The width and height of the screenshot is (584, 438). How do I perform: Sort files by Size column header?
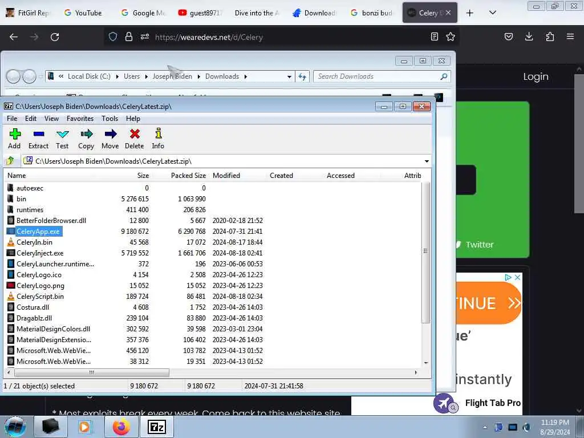coord(143,176)
